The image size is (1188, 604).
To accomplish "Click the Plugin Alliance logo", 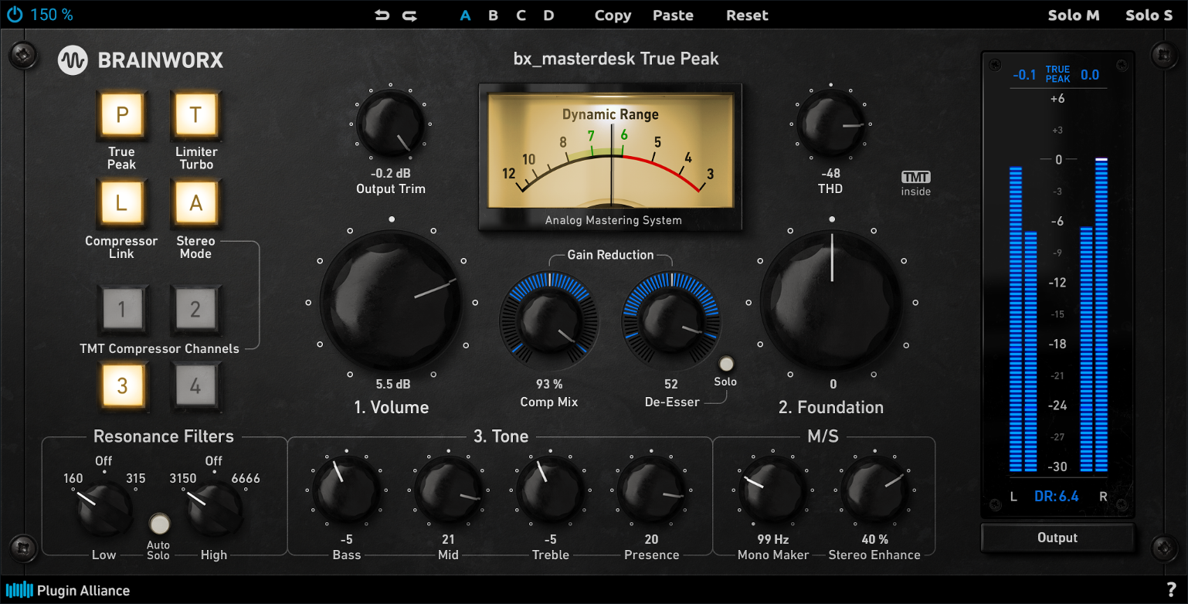I will click(68, 590).
